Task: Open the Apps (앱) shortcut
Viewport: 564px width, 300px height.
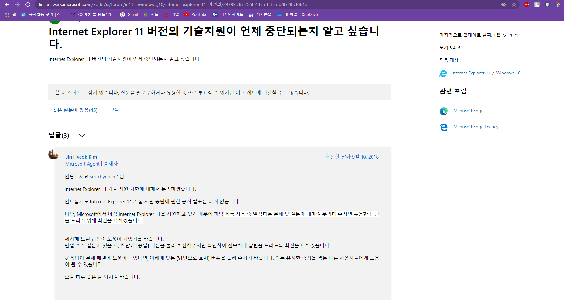Action: click(x=10, y=15)
